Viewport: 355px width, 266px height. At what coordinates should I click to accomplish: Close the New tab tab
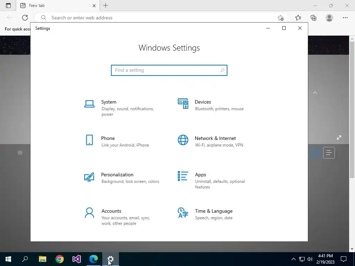click(94, 6)
